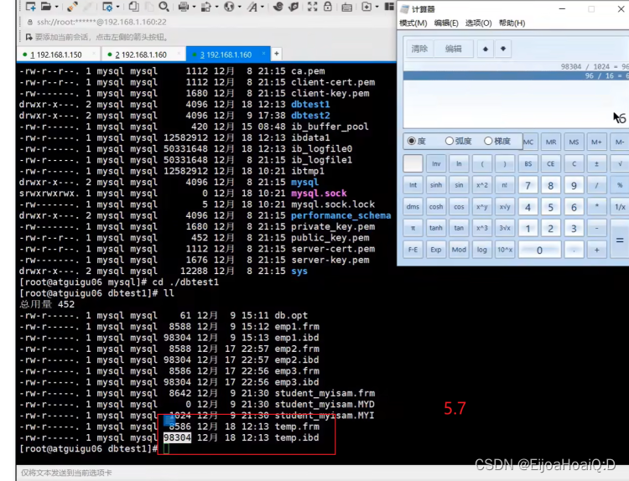Expand the dropdown arrow next to globe icon
This screenshot has width=629, height=481.
[240, 7]
